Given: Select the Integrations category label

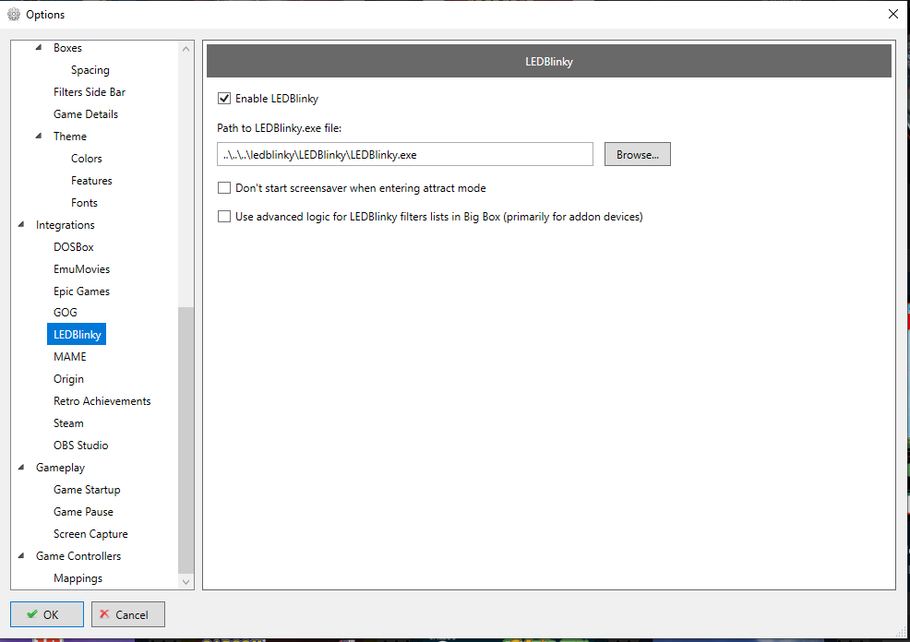Looking at the screenshot, I should (65, 225).
